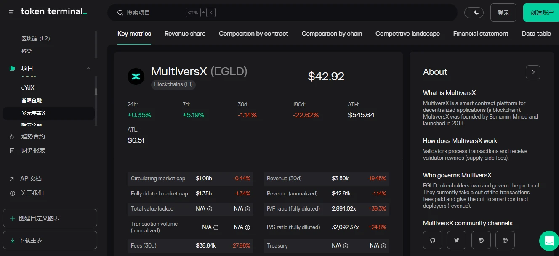559x256 pixels.
Task: Switch to Revenue share tab
Action: (x=185, y=34)
